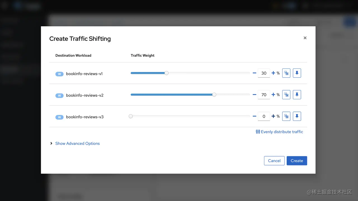Increase bookinfo-reviews-v3 weight with plus
The height and width of the screenshot is (201, 358).
click(273, 116)
